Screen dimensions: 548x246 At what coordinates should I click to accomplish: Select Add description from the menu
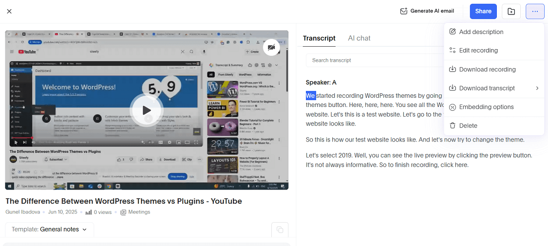[481, 32]
